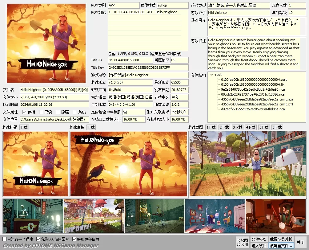This screenshot has width=309, height=250.
Task: Click the large Hello Neighbor cover image
Action: [x=46, y=43]
